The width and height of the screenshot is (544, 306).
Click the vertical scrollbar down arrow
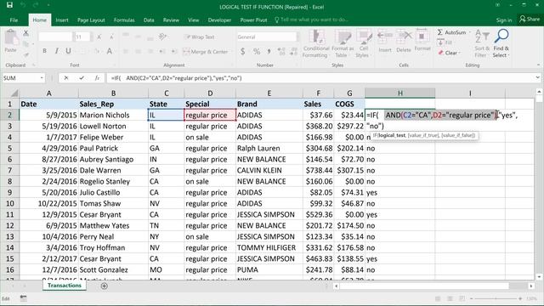tap(539, 276)
